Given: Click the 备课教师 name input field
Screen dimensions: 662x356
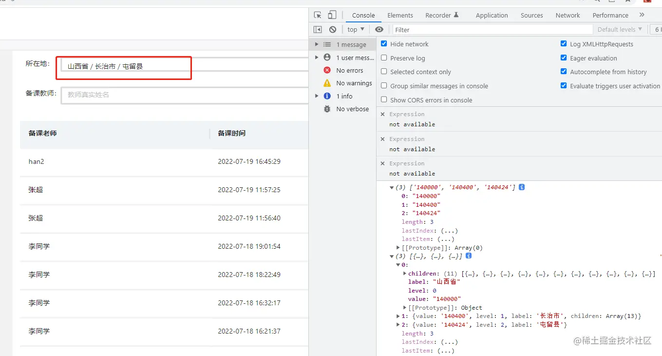Looking at the screenshot, I should (x=185, y=95).
